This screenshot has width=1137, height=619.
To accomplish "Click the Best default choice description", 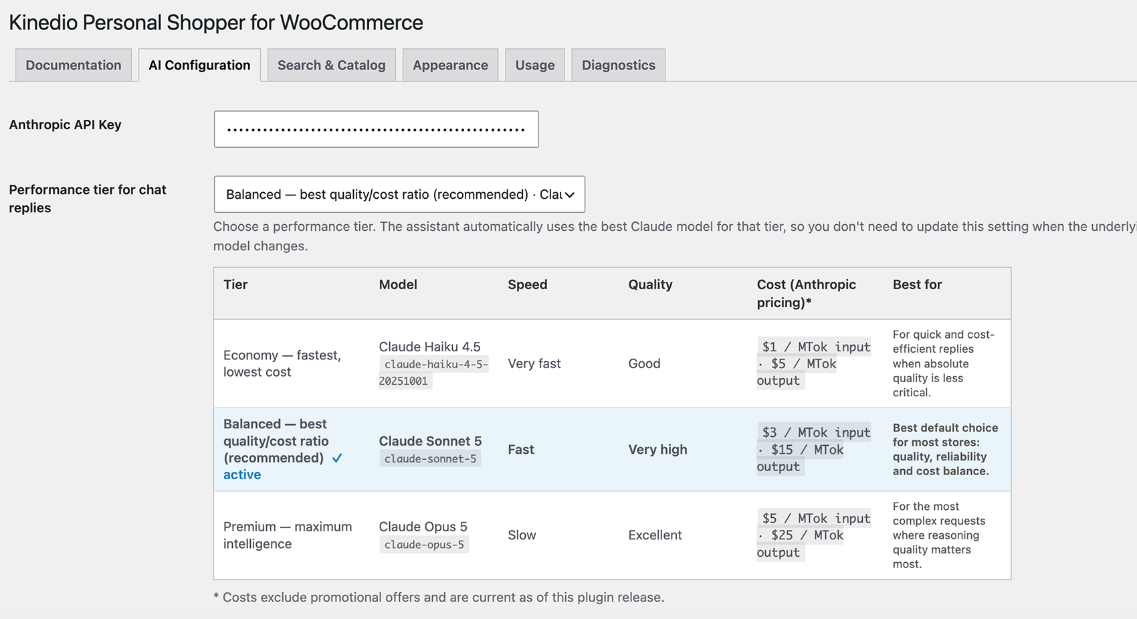I will tap(945, 449).
